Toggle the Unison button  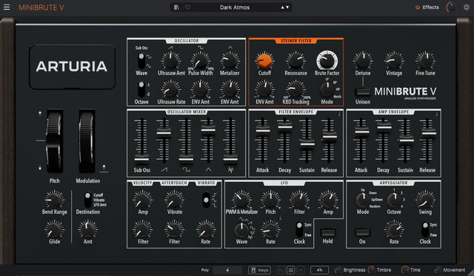[363, 92]
